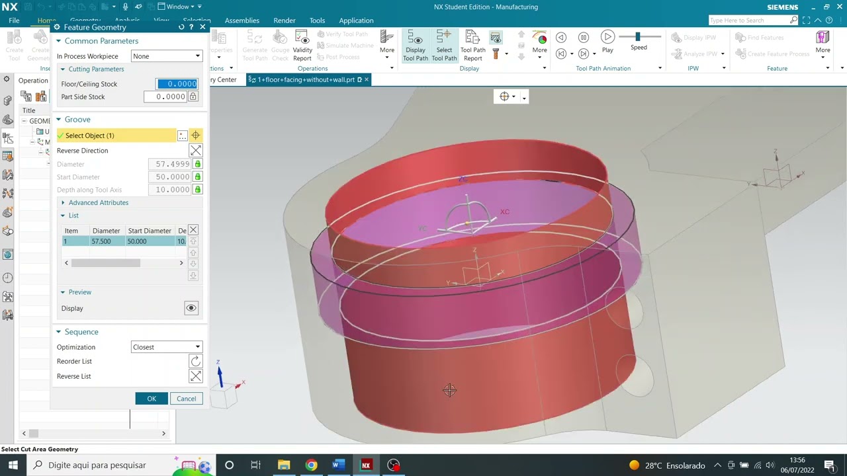The image size is (847, 476).
Task: Open the Tools tab
Action: (x=317, y=20)
